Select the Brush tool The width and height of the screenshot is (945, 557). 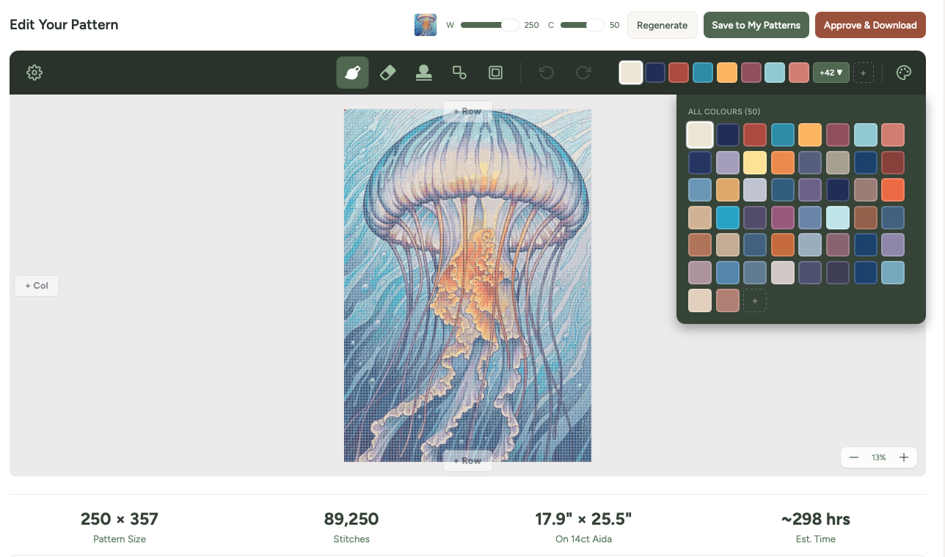pos(351,73)
